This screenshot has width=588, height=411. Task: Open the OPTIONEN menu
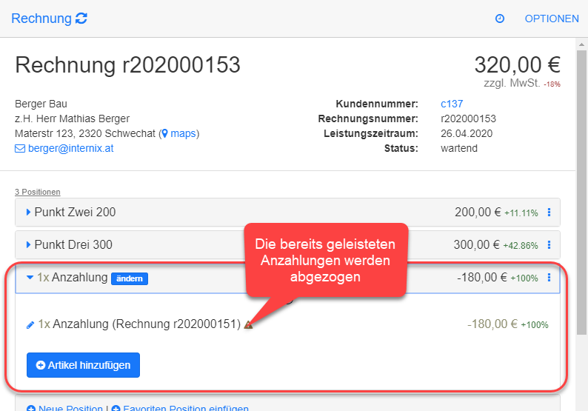(x=552, y=19)
